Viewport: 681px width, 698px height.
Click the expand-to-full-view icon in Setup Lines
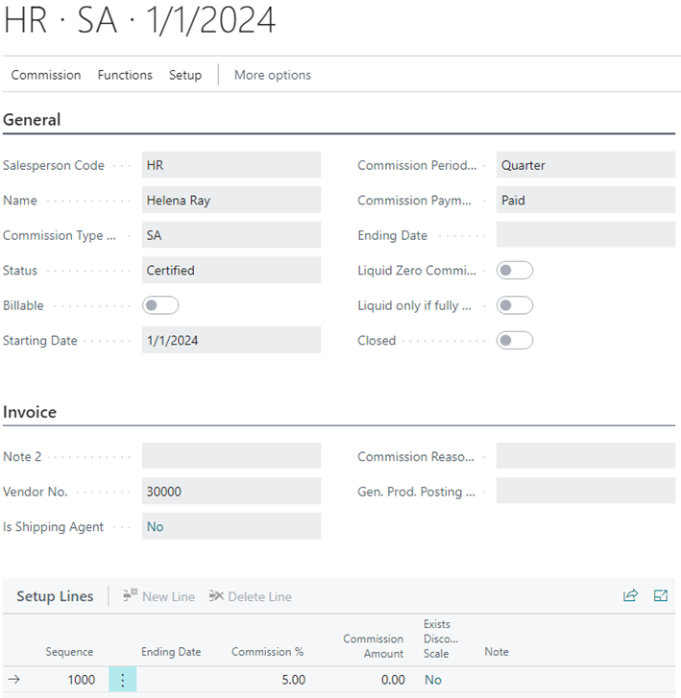pos(661,595)
